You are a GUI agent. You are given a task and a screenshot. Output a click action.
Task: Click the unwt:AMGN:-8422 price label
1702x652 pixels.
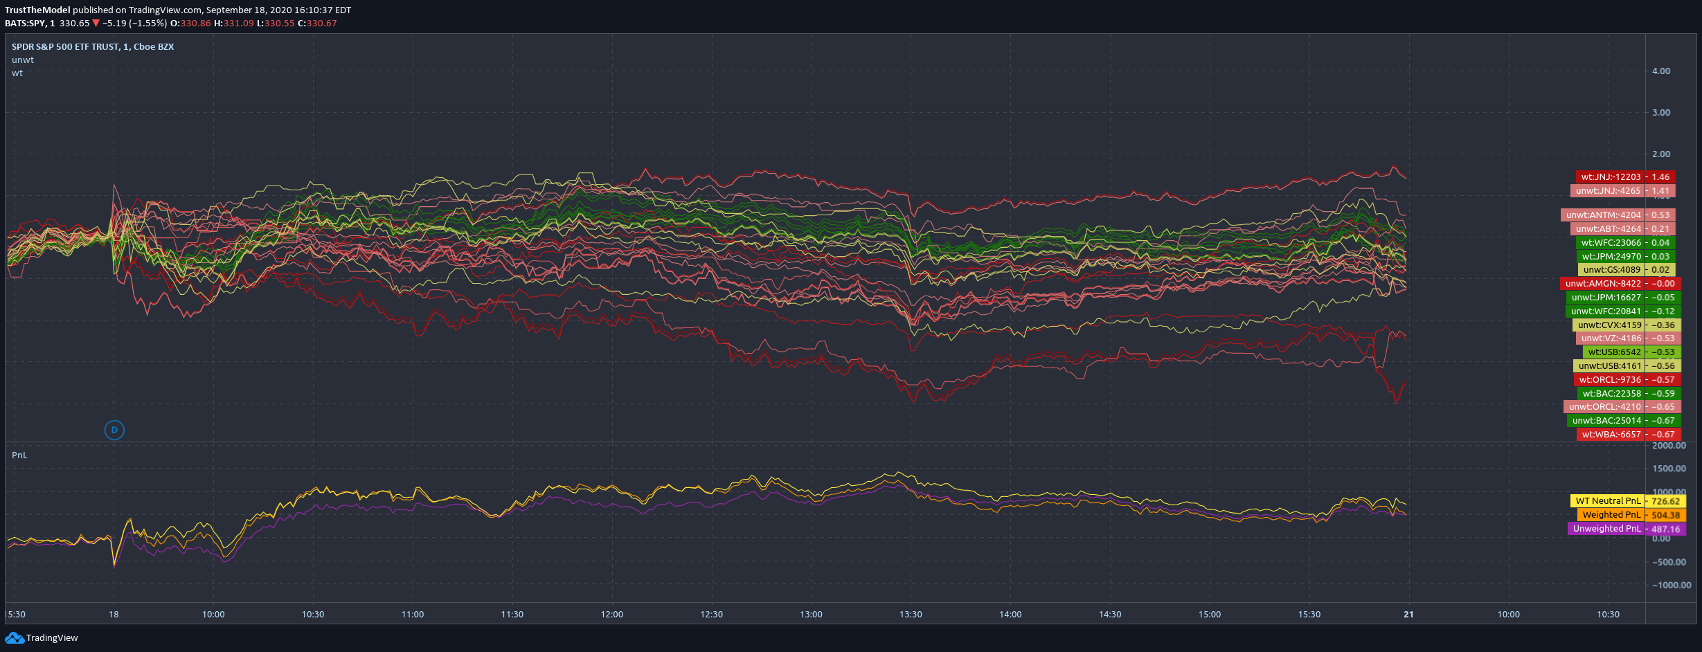[x=1620, y=283]
